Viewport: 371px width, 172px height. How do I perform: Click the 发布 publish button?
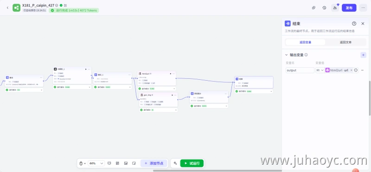349,8
